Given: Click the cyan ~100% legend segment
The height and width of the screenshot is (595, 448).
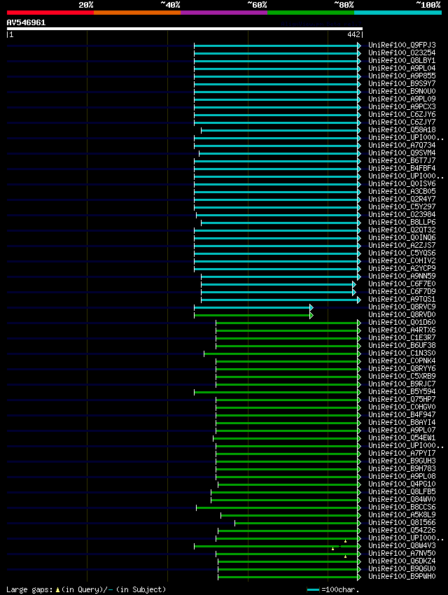Looking at the screenshot, I should (x=398, y=13).
